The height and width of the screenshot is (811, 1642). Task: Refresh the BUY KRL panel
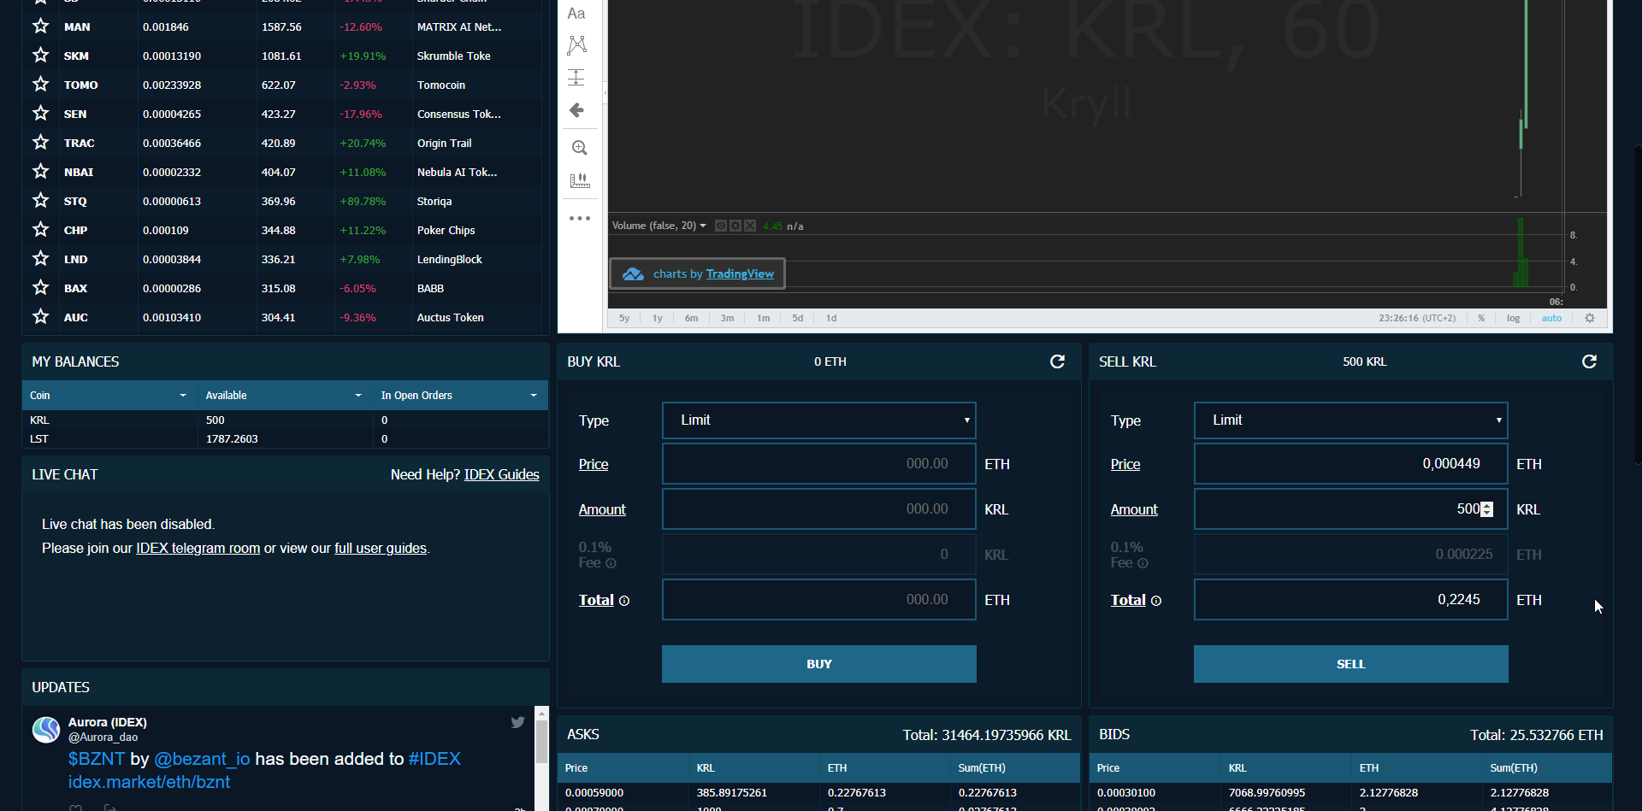pos(1058,361)
